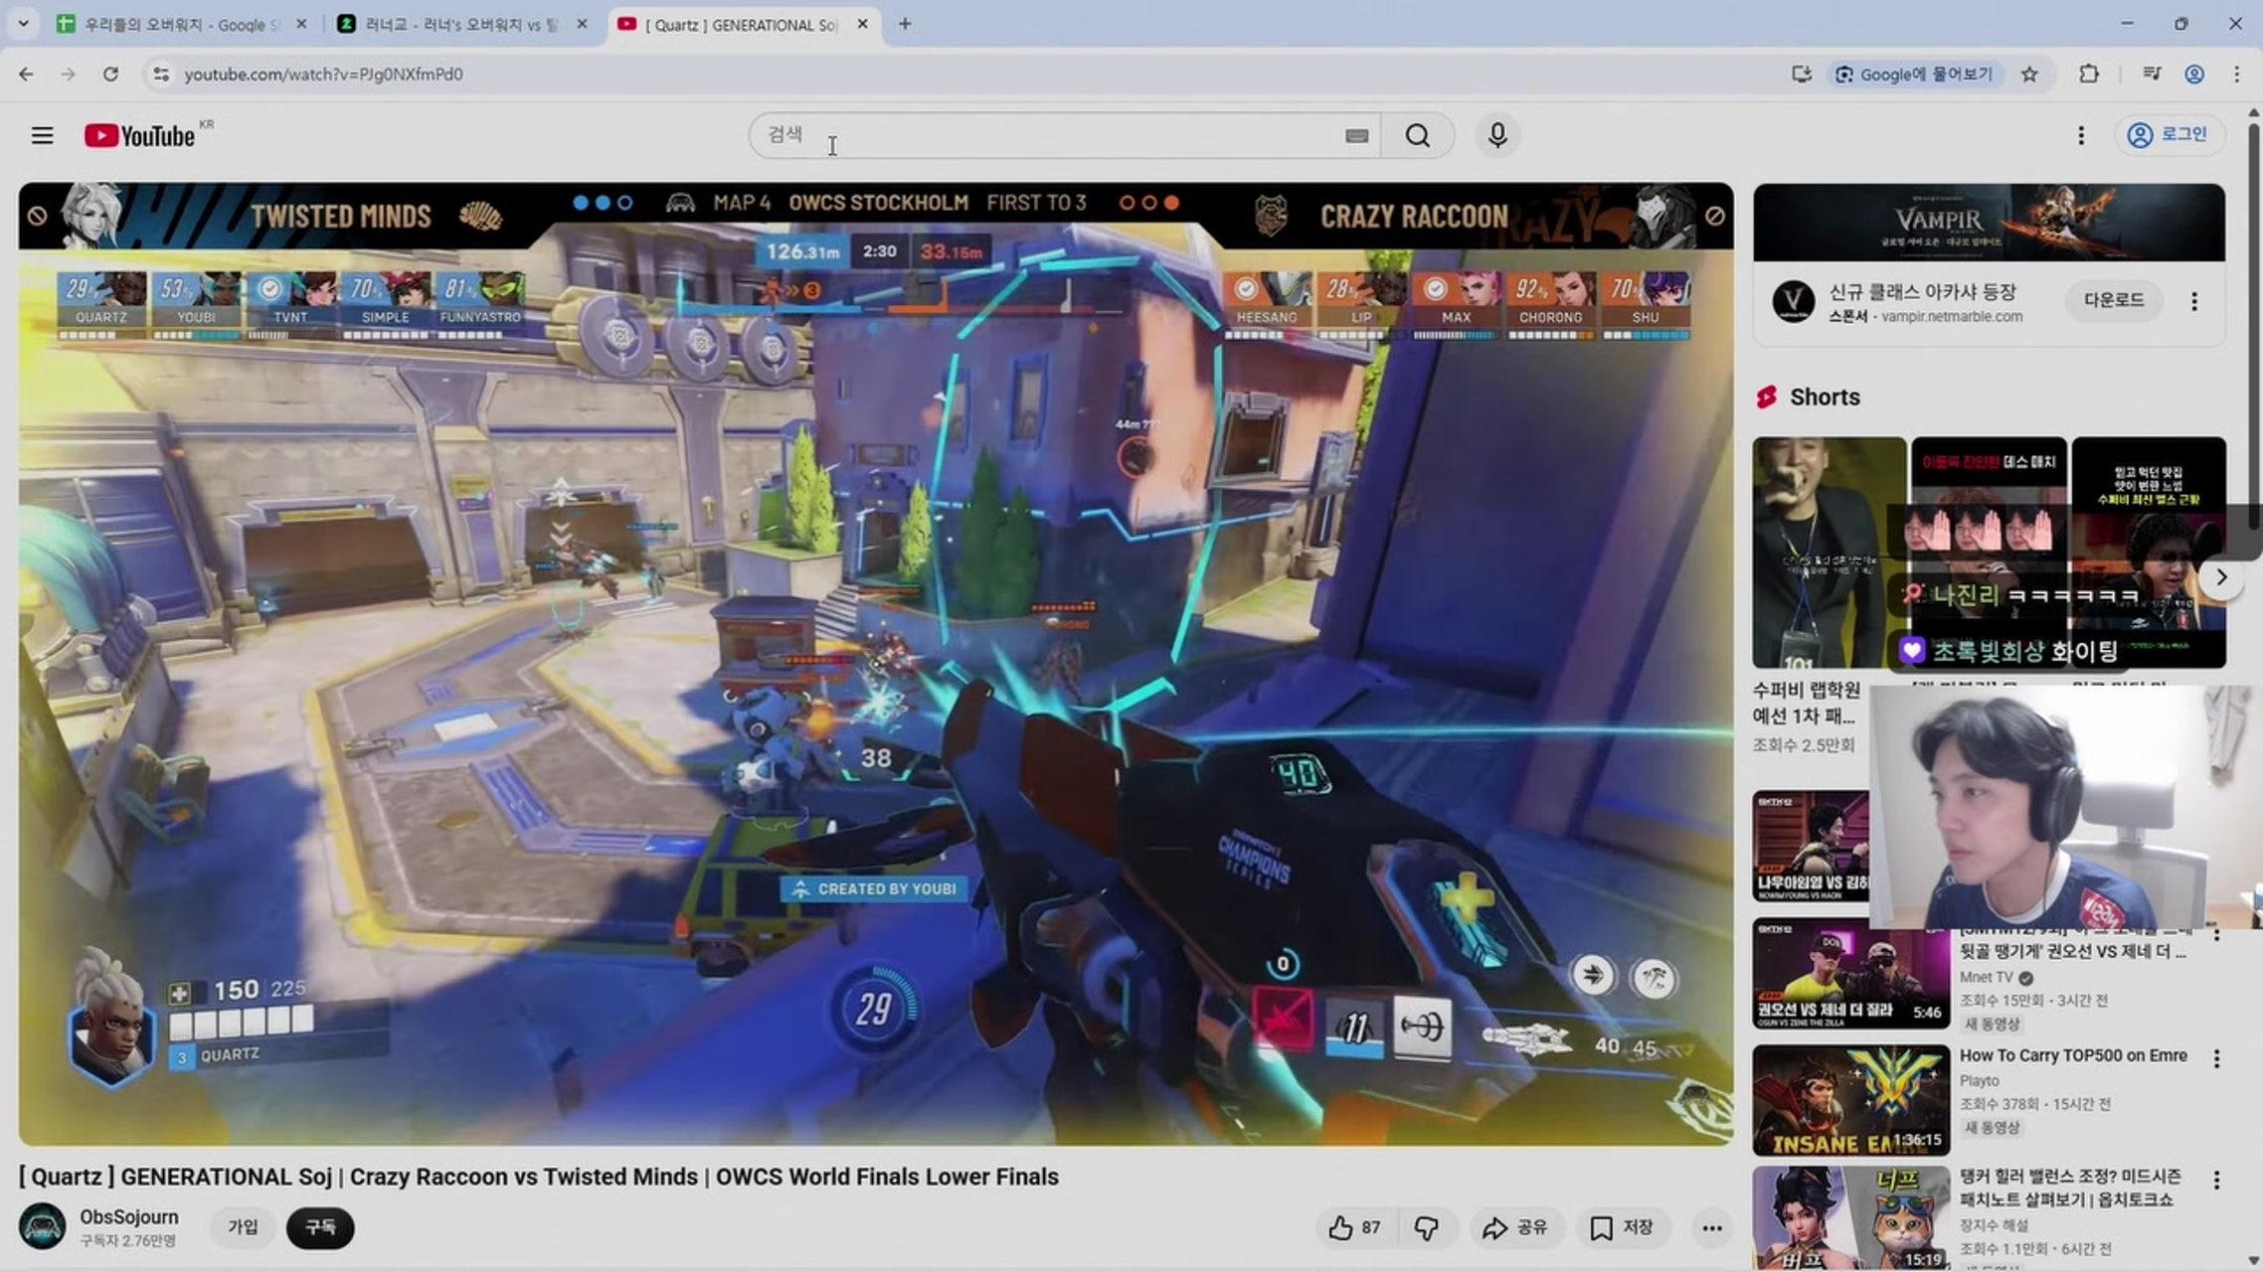Open Chrome extensions puzzle icon
Image resolution: width=2263 pixels, height=1272 pixels.
point(2088,75)
